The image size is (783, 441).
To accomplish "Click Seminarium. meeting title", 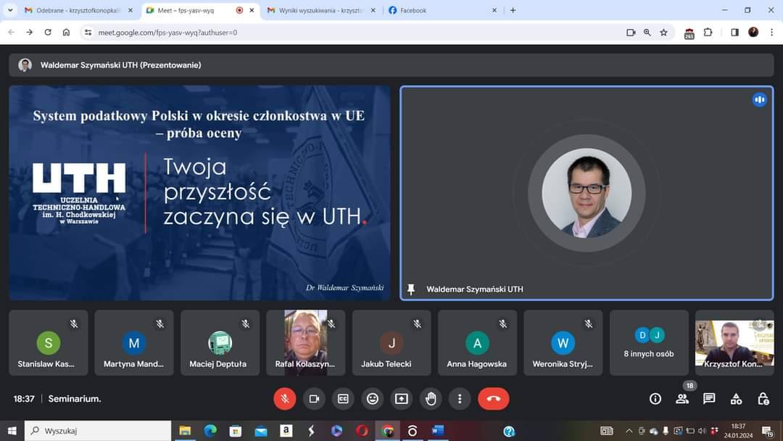I will pos(75,398).
